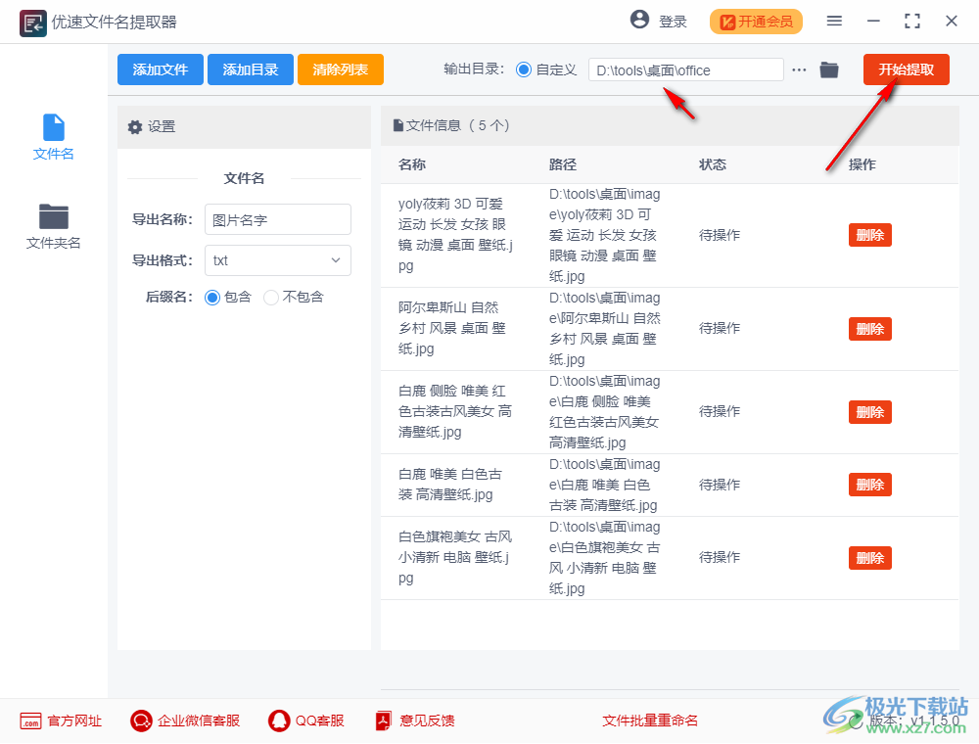Screen dimensions: 979x744
Task: Click 待操作 status in 白色旗袍美女 row
Action: point(720,557)
